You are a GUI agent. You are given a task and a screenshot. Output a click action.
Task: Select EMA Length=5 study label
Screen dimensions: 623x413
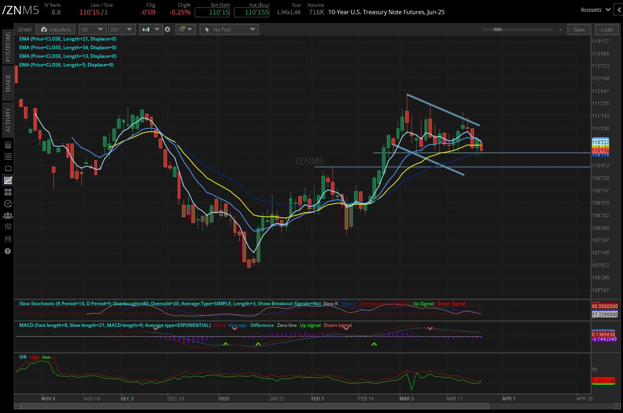point(66,65)
